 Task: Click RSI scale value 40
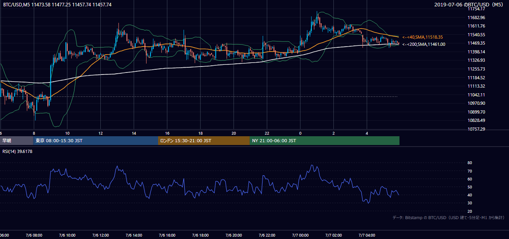point(470,195)
